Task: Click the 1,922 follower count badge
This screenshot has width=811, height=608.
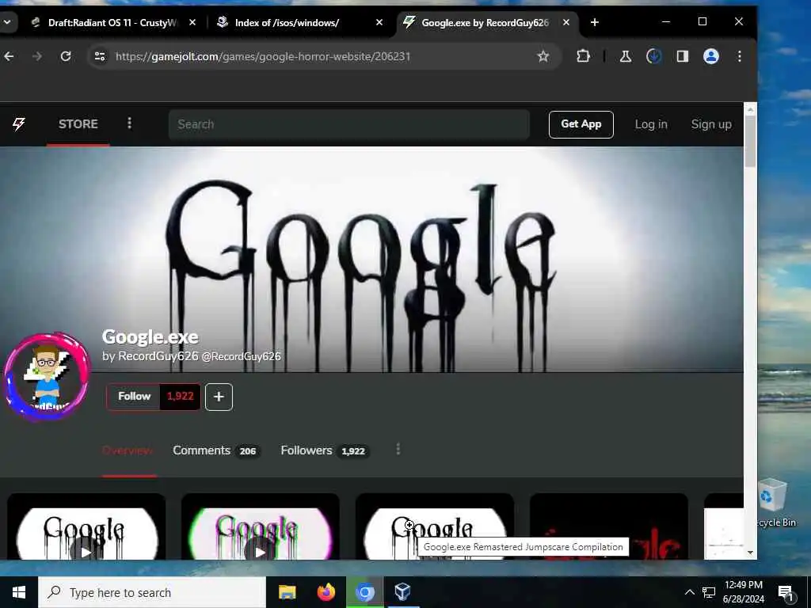Action: (x=180, y=397)
